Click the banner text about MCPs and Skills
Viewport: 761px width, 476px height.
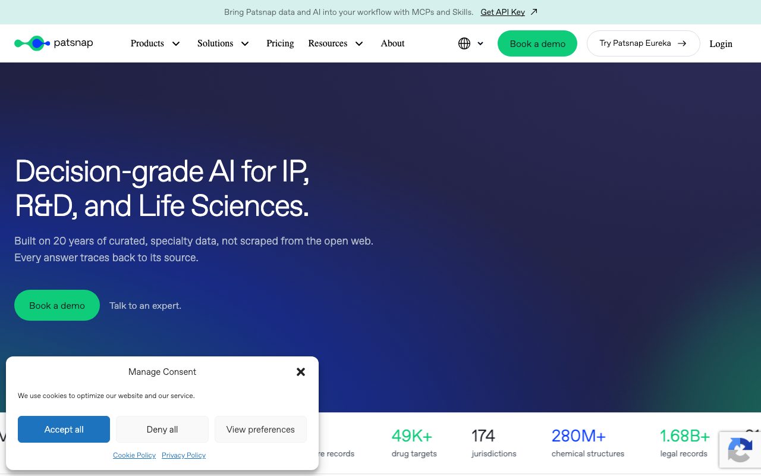coord(349,12)
